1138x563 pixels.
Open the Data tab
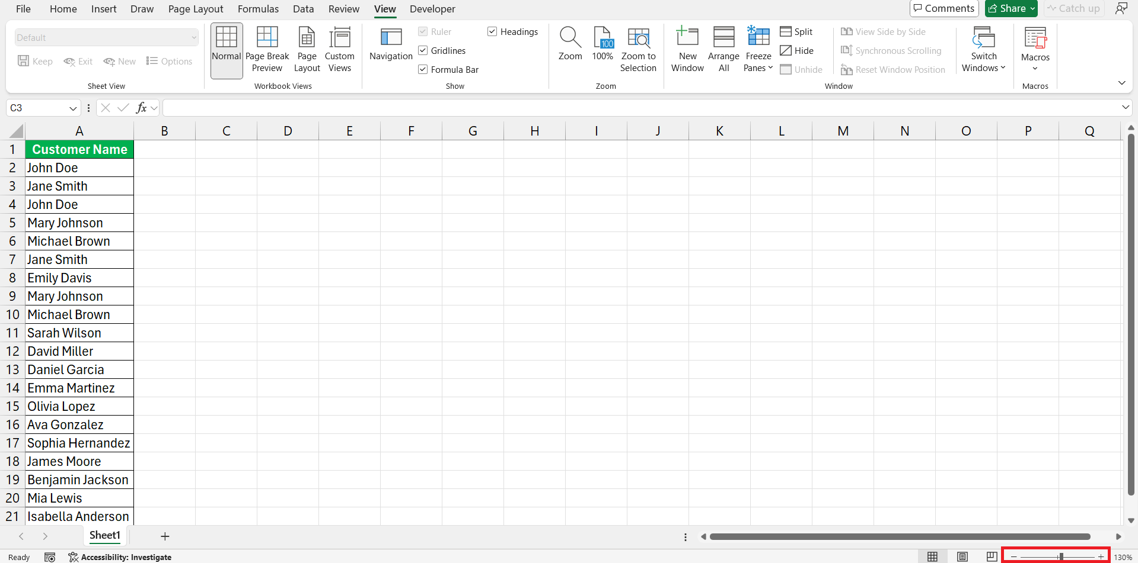coord(303,9)
